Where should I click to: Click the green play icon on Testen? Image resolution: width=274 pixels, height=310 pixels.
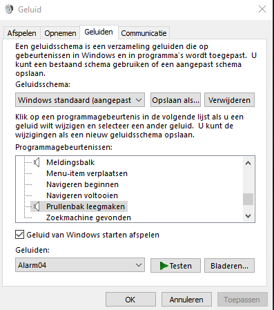164,266
